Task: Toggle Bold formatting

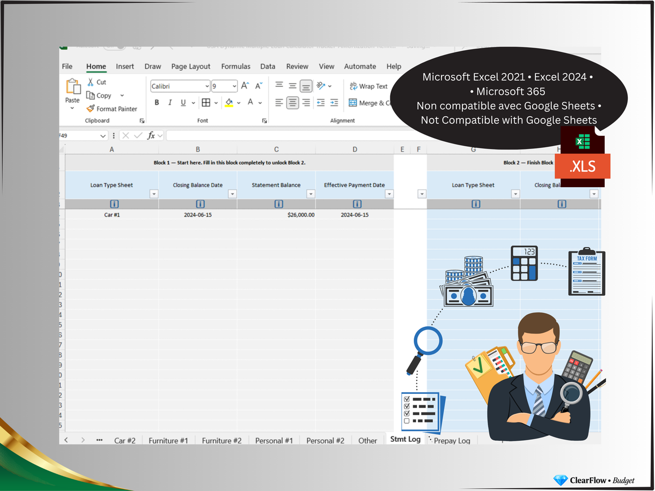Action: [157, 103]
